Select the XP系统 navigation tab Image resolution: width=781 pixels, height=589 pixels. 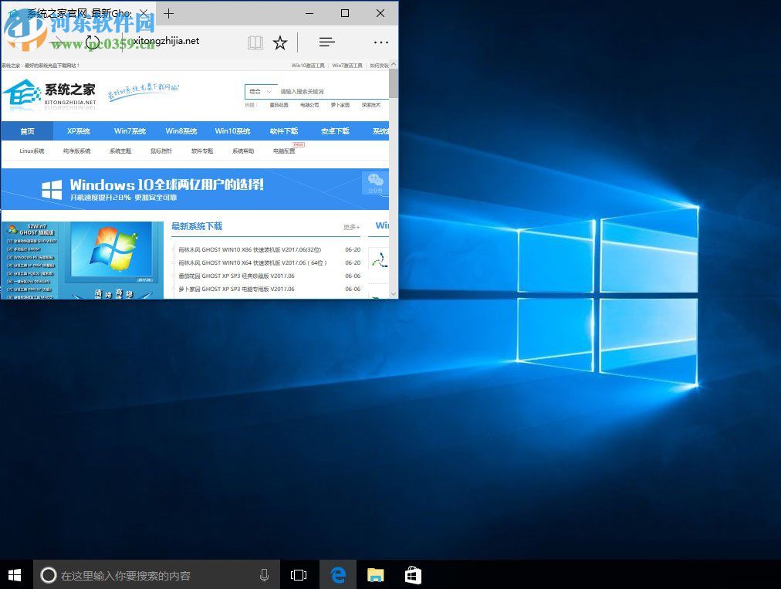point(78,131)
